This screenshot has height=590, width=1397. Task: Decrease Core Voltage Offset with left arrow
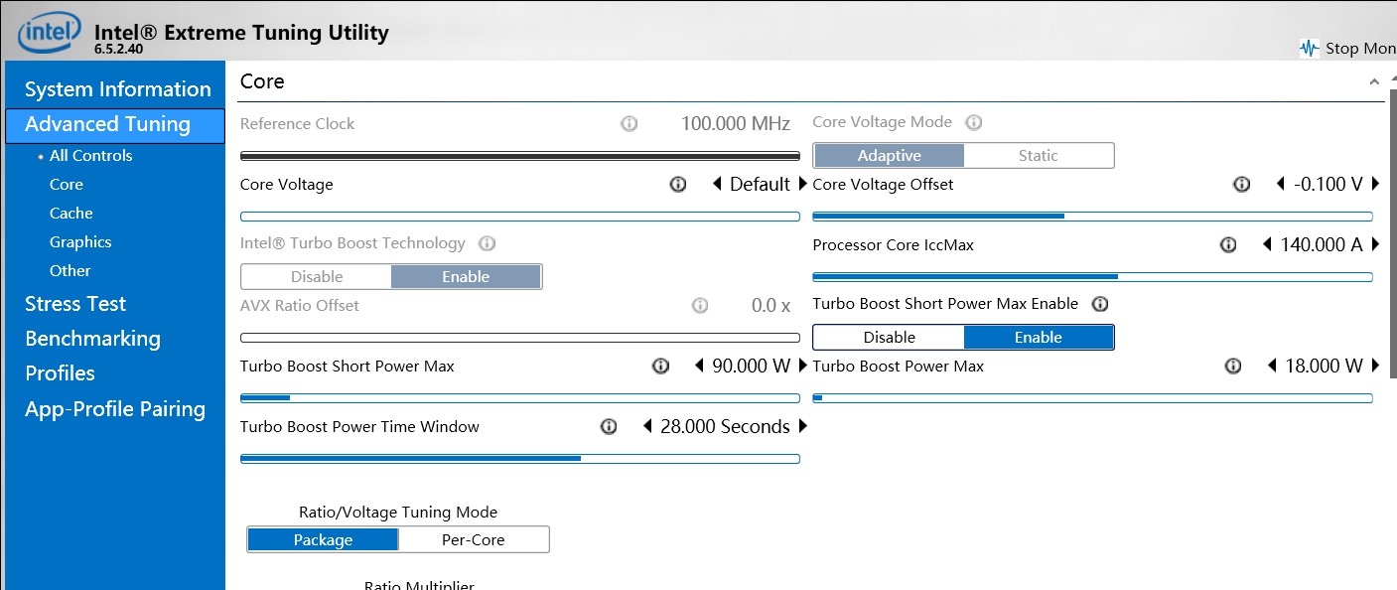coord(1281,185)
